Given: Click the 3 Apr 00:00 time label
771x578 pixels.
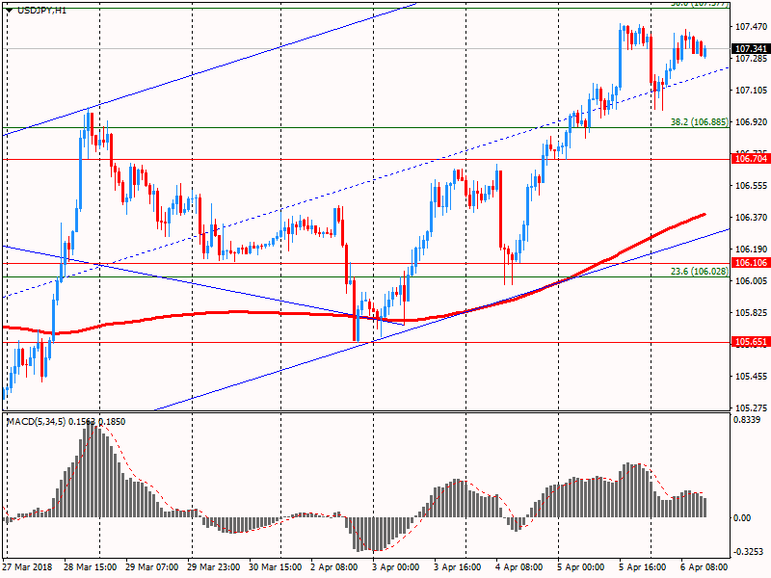Looking at the screenshot, I should [x=396, y=567].
